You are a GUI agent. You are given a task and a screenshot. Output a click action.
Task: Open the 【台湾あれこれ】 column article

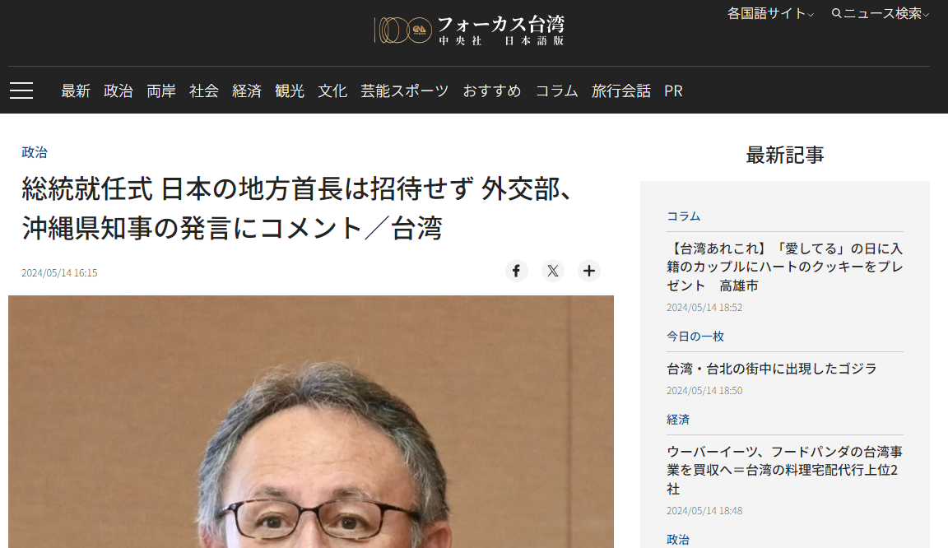(785, 267)
